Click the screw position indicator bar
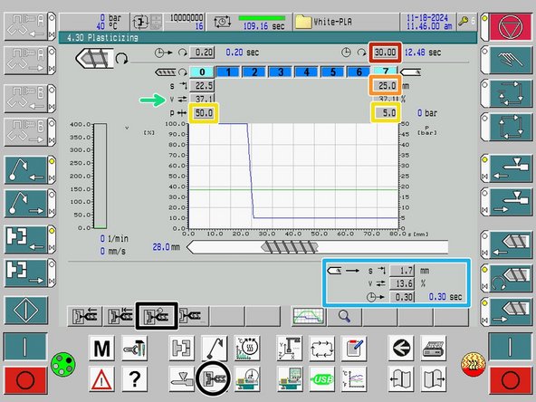 (x=317, y=247)
